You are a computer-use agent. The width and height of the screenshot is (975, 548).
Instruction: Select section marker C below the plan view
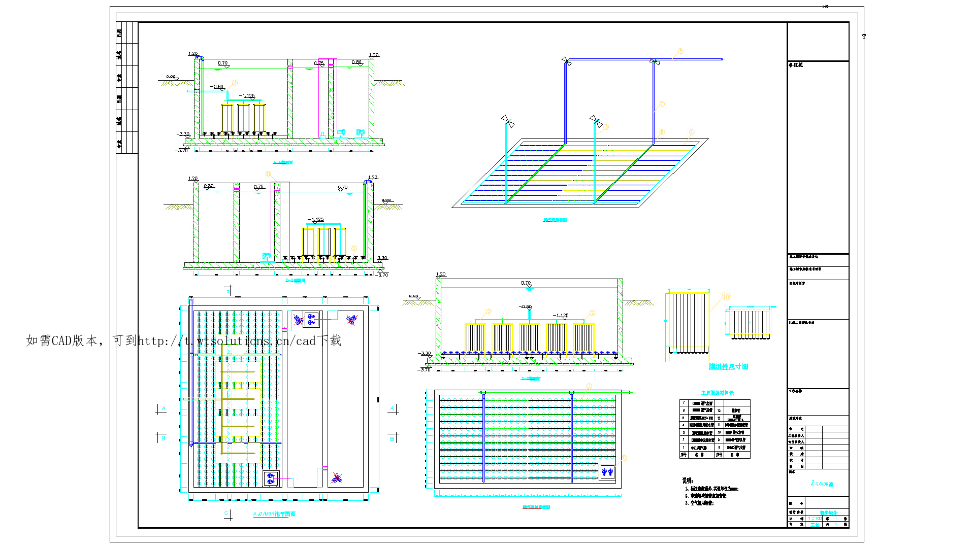[226, 513]
